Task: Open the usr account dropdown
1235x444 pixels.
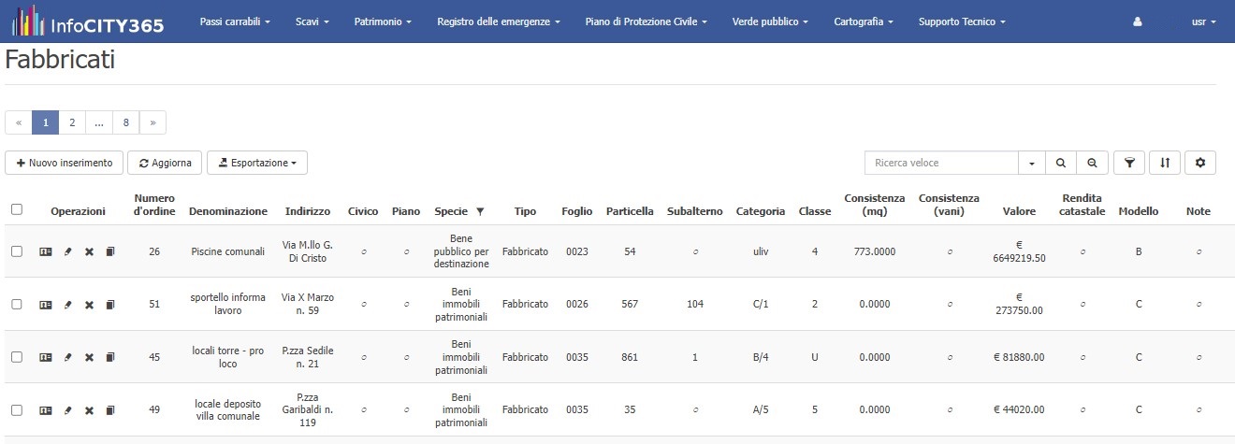Action: [x=1203, y=21]
